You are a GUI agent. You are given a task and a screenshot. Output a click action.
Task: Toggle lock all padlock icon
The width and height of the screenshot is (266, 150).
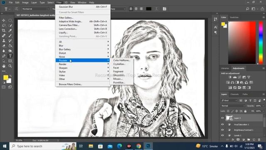pyautogui.click(x=245, y=111)
